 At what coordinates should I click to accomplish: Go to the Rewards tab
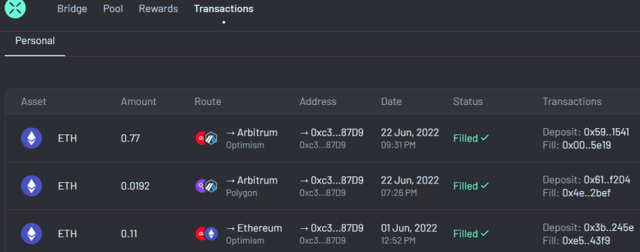click(158, 8)
